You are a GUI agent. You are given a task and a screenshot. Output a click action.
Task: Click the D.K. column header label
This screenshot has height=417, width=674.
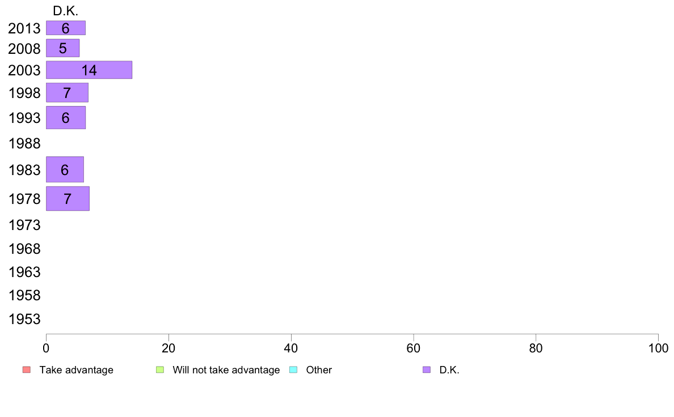pyautogui.click(x=65, y=11)
